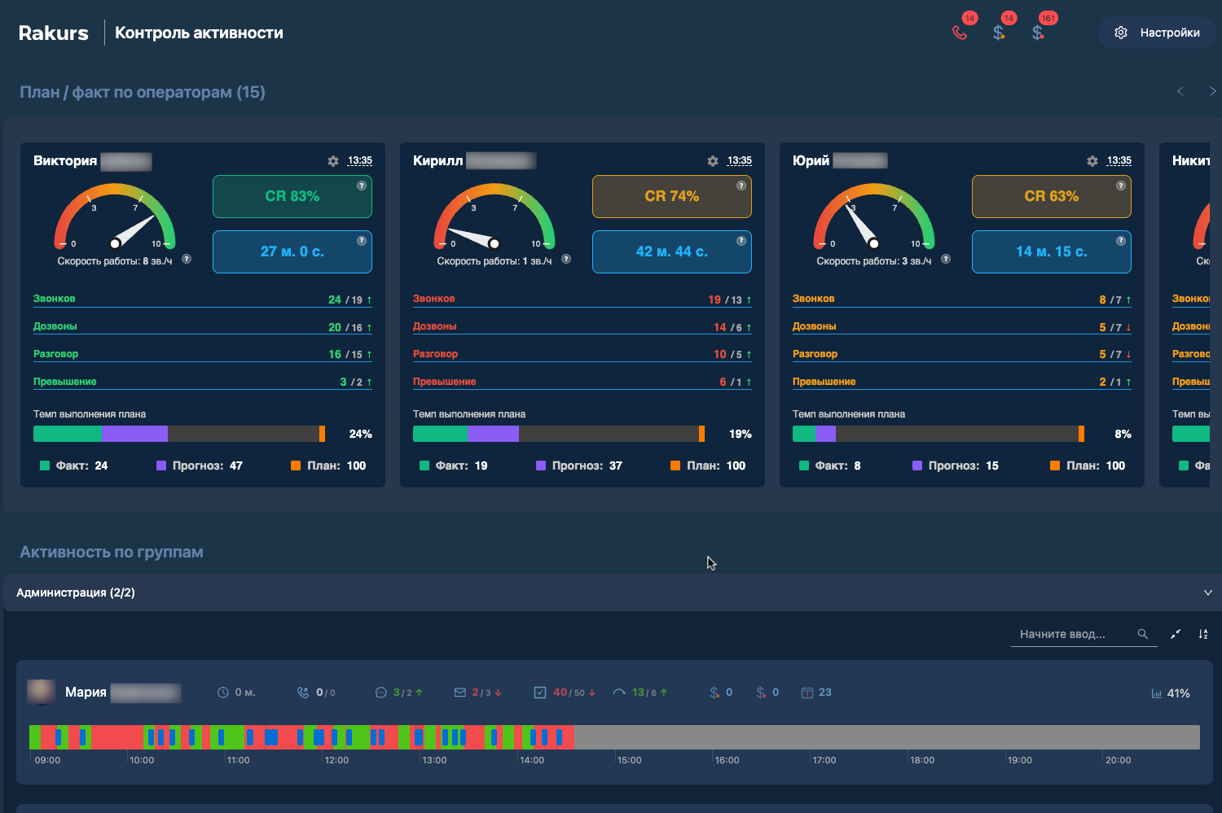Image resolution: width=1222 pixels, height=813 pixels.
Task: Select Разговор value 10 / 5
Action: pyautogui.click(x=732, y=355)
